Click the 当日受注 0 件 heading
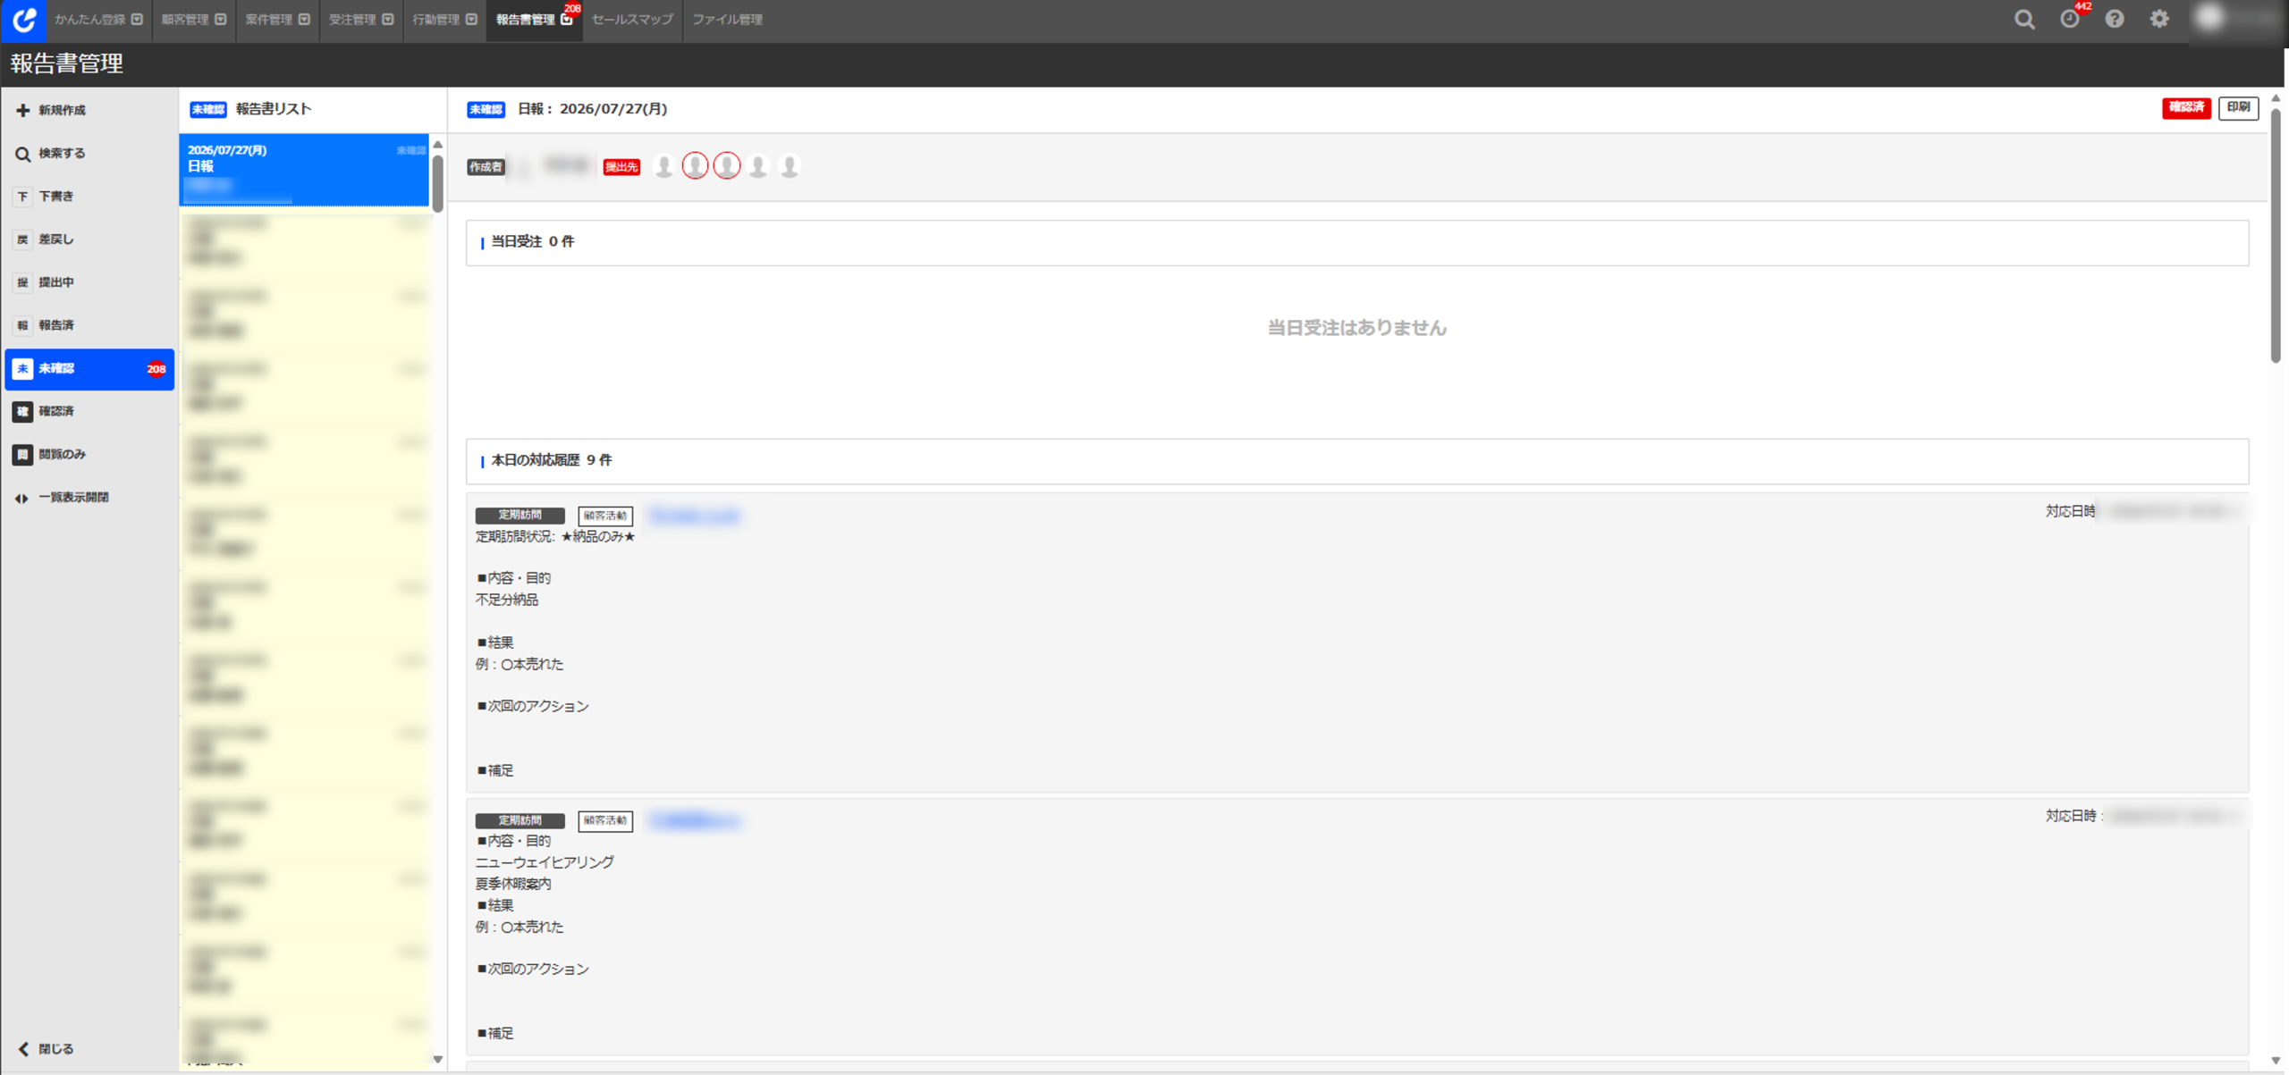Image resolution: width=2289 pixels, height=1075 pixels. point(532,241)
